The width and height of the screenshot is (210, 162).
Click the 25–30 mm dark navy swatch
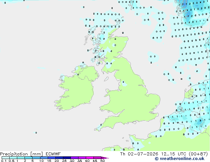tap(67, 158)
